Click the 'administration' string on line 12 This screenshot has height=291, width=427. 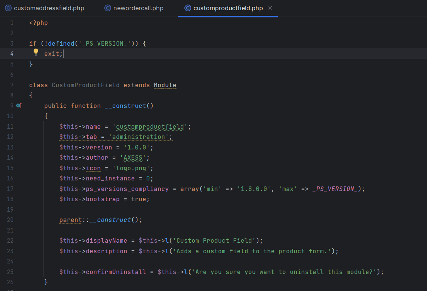pos(139,137)
